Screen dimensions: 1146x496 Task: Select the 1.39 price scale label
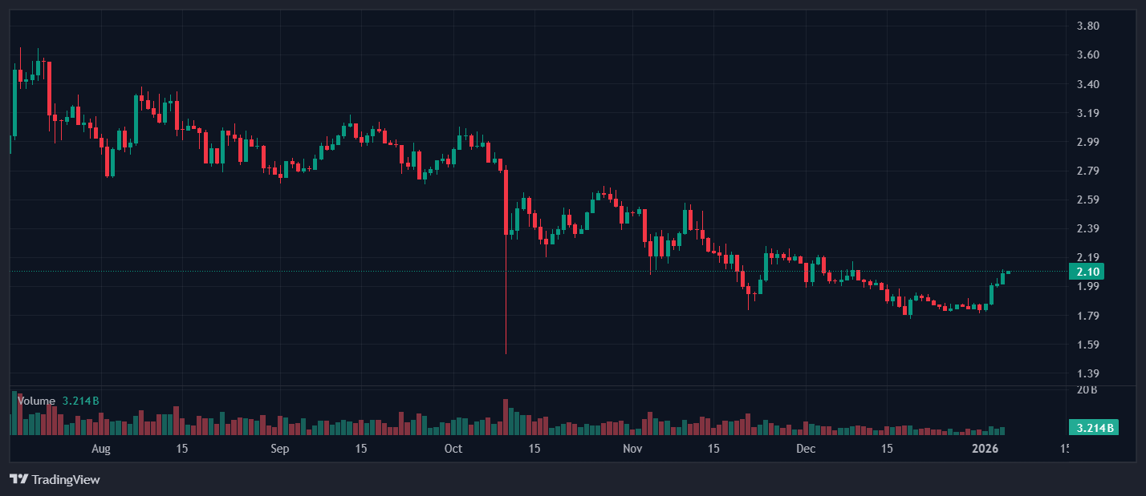coord(1087,373)
